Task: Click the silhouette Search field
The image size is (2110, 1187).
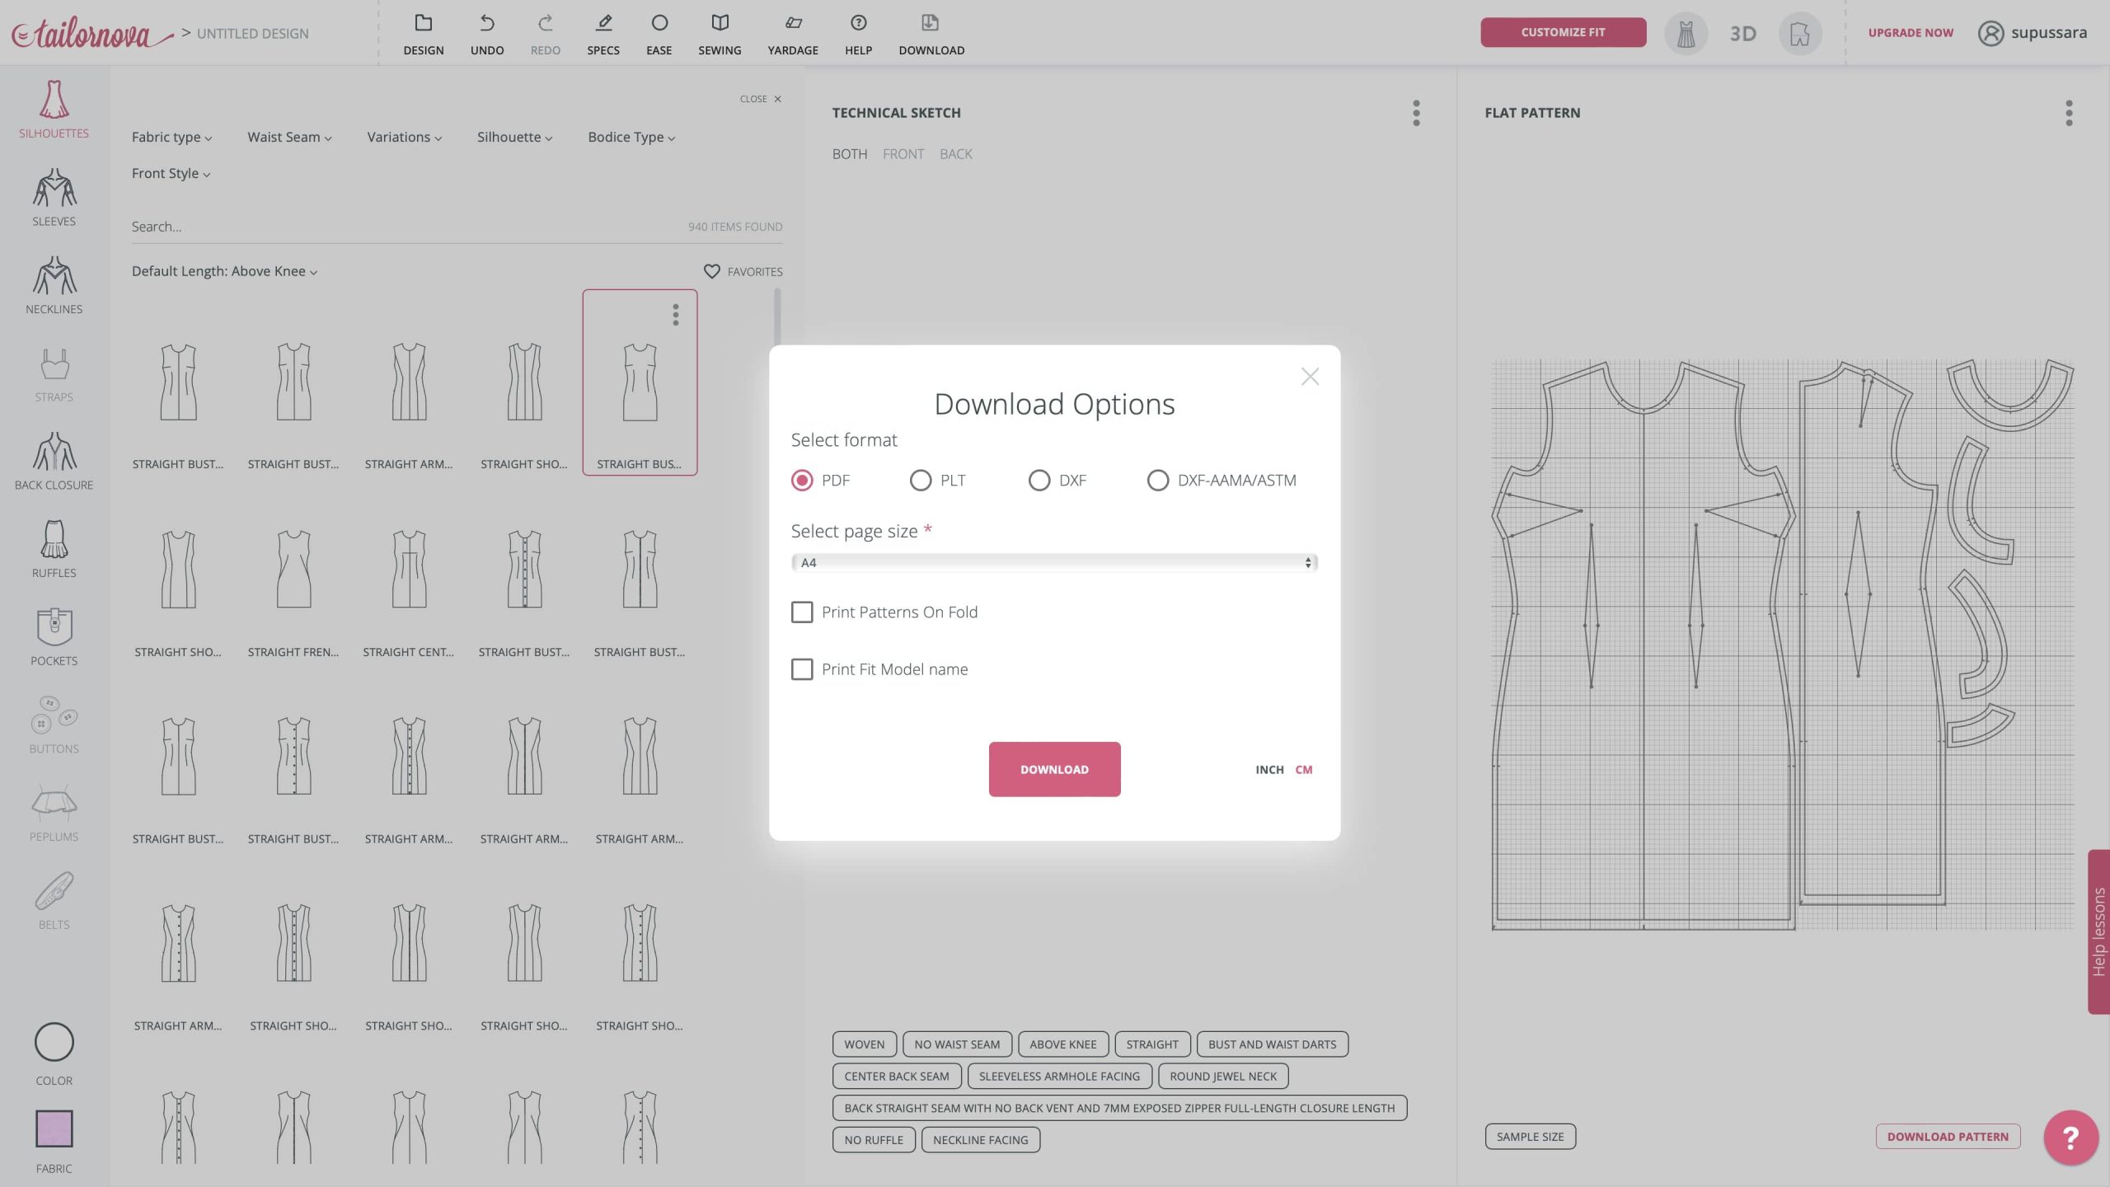Action: pos(404,227)
